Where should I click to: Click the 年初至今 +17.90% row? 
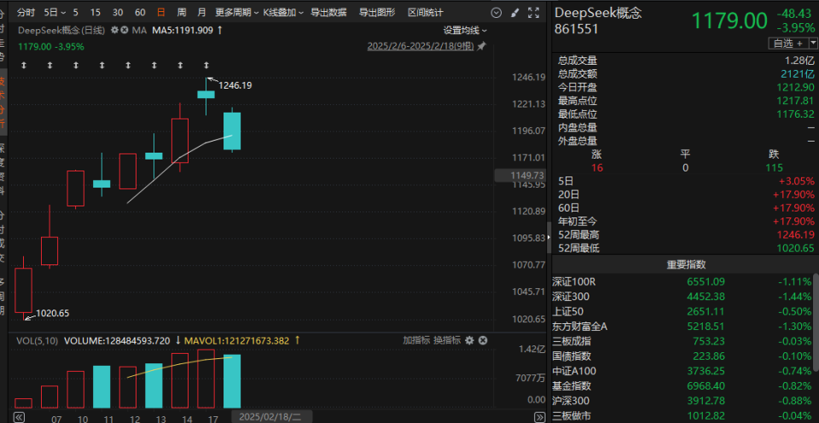coord(686,222)
